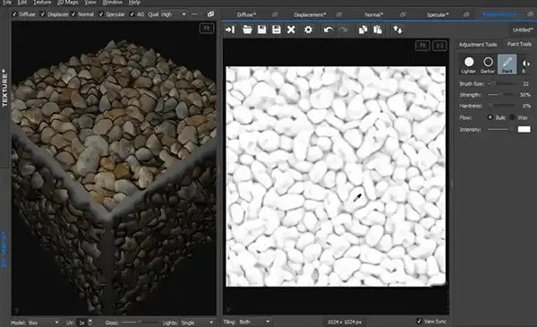Open the Quality dropdown set to High

[x=174, y=14]
